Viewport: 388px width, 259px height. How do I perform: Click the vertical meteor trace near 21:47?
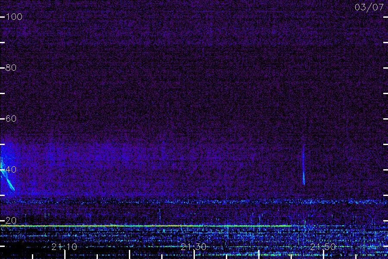pyautogui.click(x=304, y=165)
